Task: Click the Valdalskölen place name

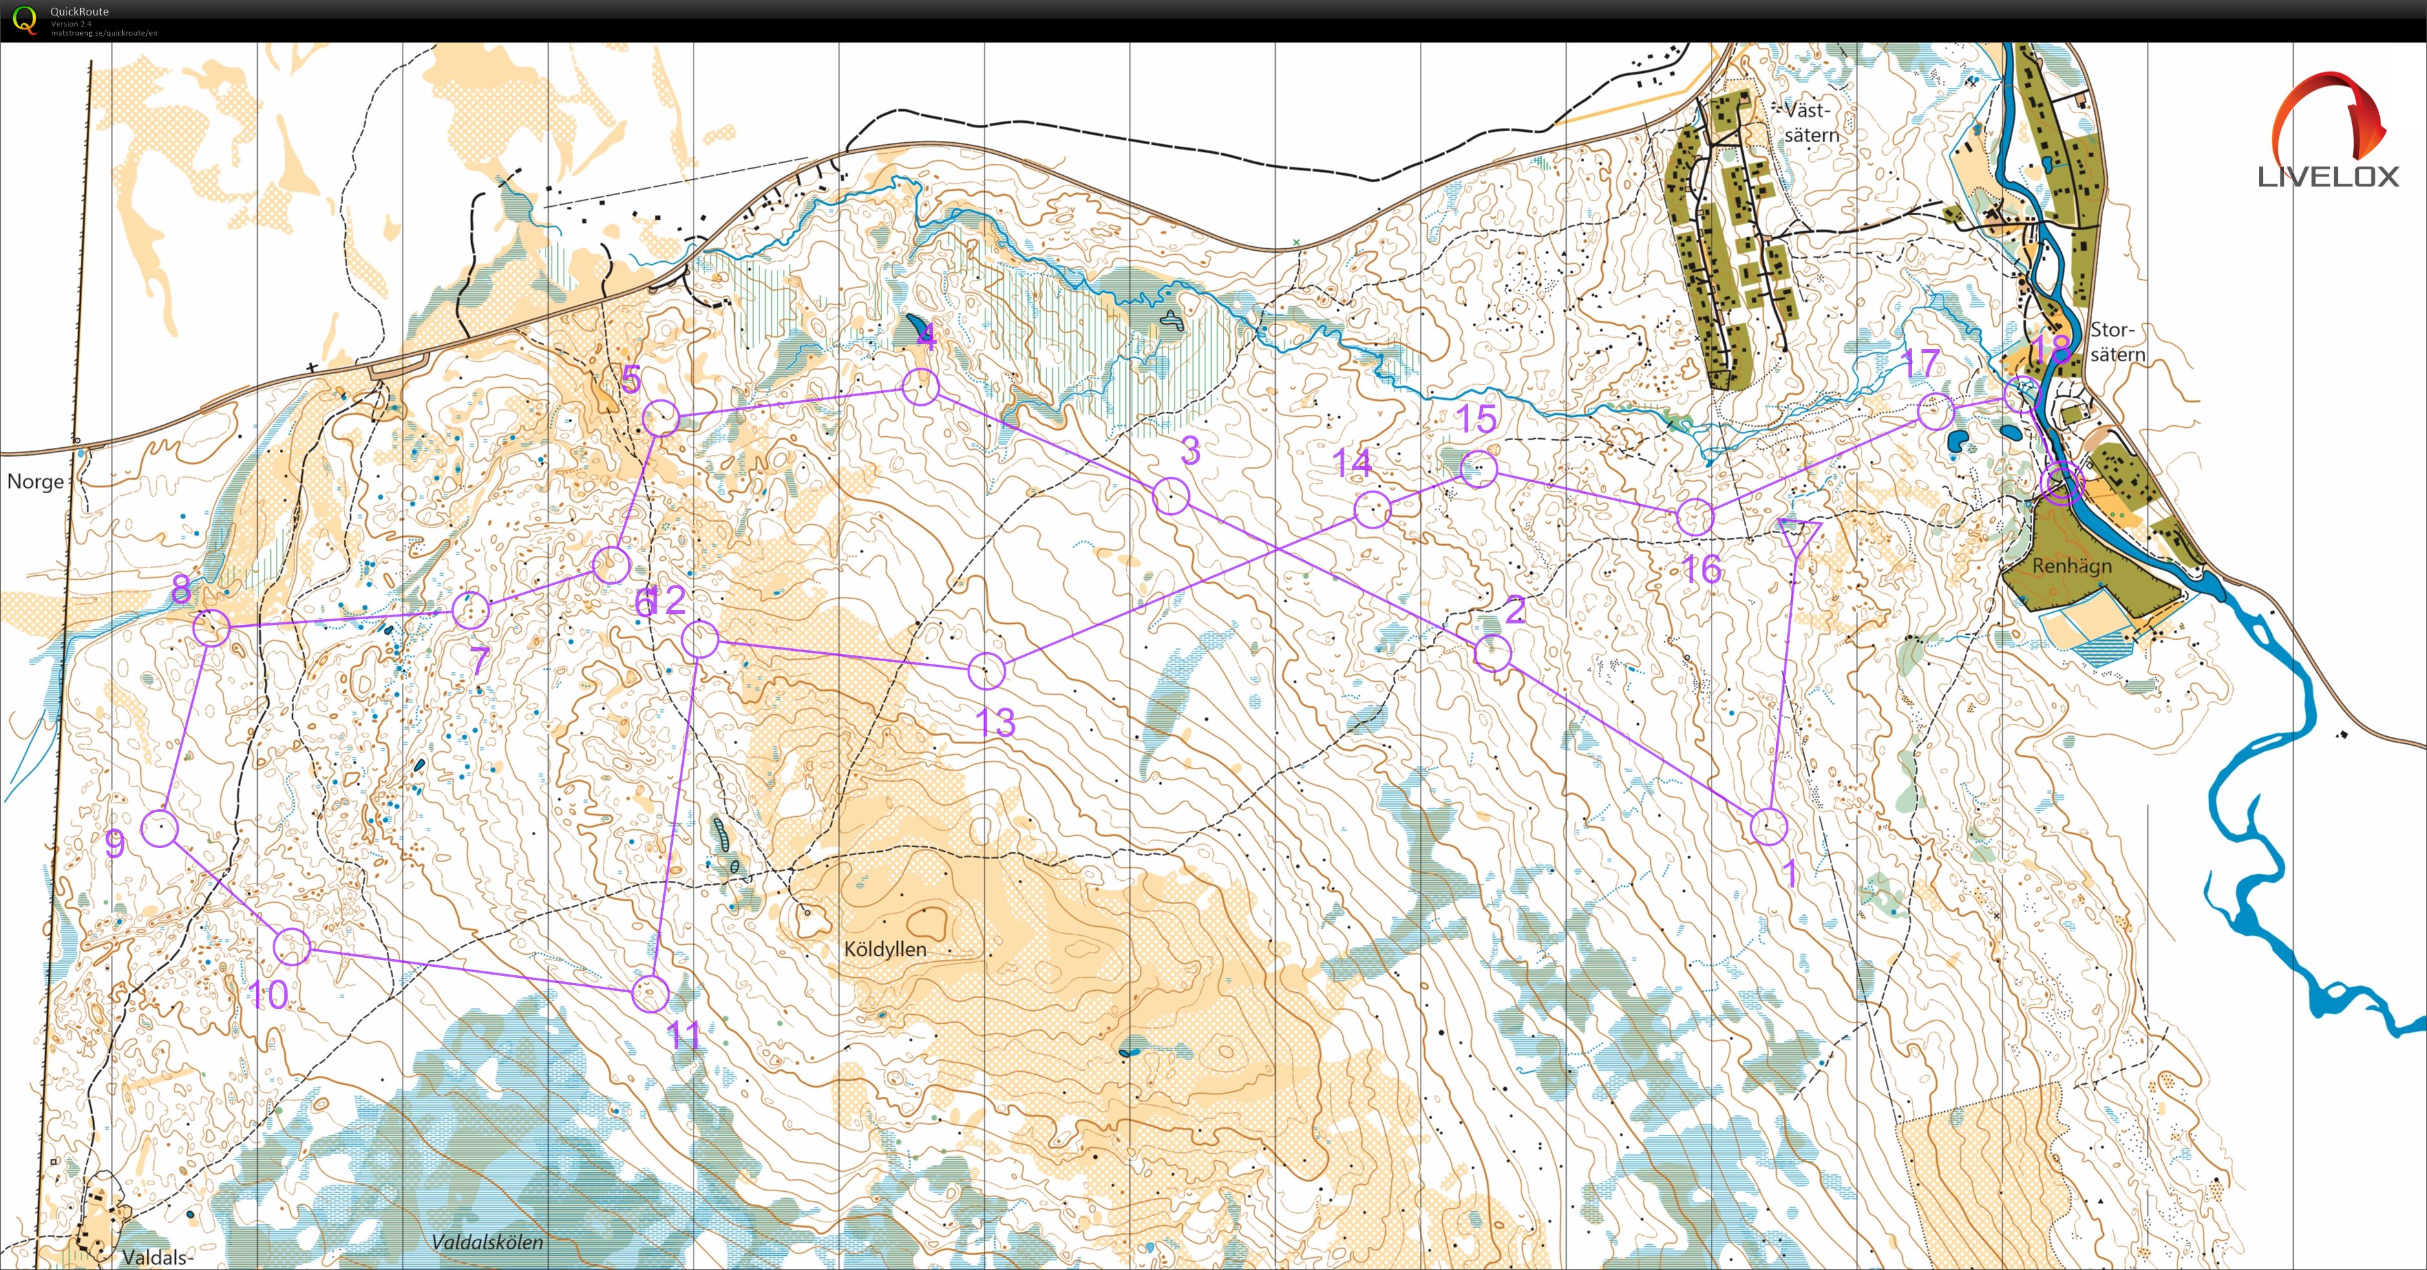Action: click(488, 1242)
